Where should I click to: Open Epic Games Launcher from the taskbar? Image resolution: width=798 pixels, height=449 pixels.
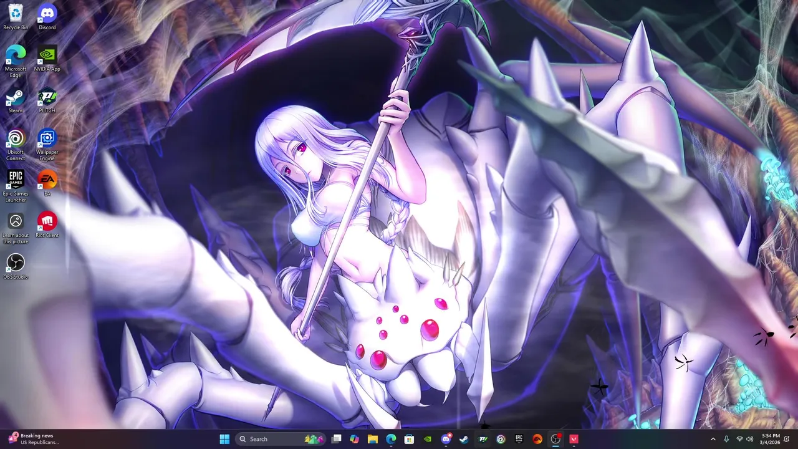click(x=519, y=439)
